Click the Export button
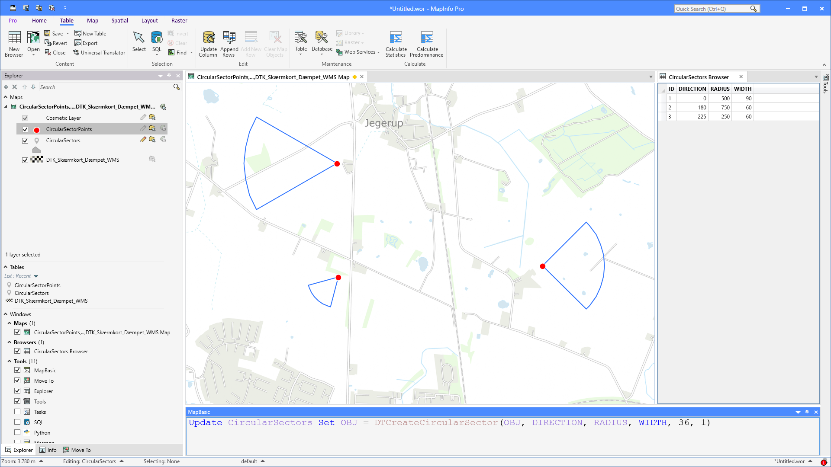This screenshot has width=831, height=467. click(86, 43)
